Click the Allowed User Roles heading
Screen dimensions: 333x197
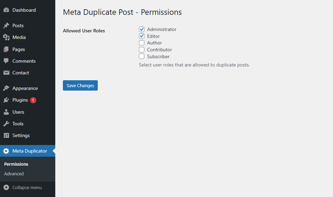coord(84,31)
